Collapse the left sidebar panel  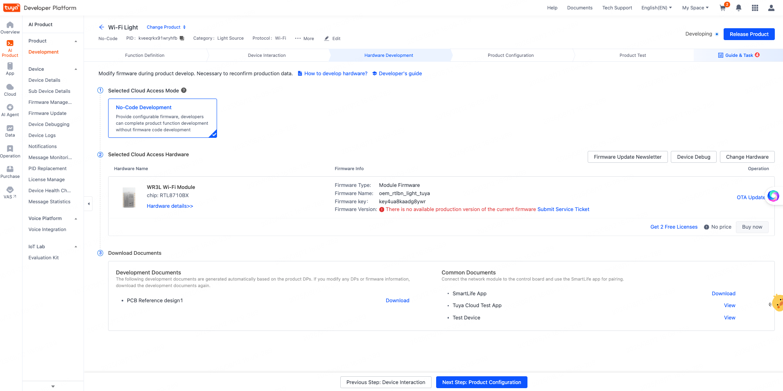click(88, 204)
